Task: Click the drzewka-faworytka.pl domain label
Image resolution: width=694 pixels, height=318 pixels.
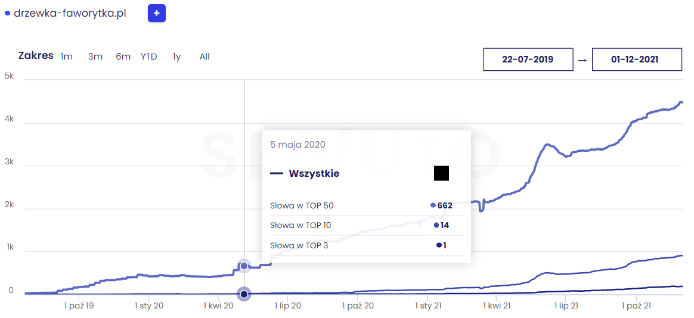Action: pyautogui.click(x=70, y=13)
